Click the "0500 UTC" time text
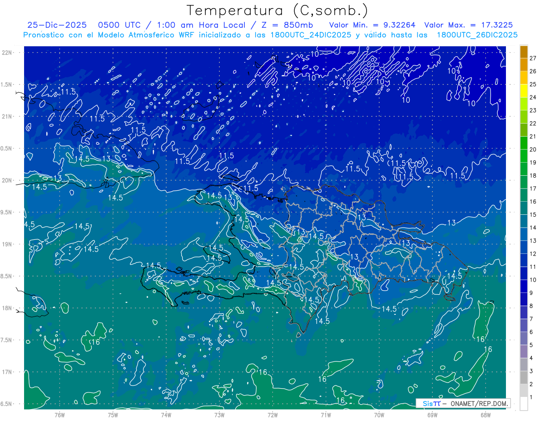545x421 pixels. tap(119, 25)
